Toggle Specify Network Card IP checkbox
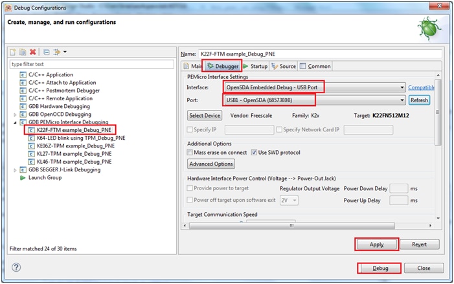The image size is (454, 284). [x=279, y=129]
